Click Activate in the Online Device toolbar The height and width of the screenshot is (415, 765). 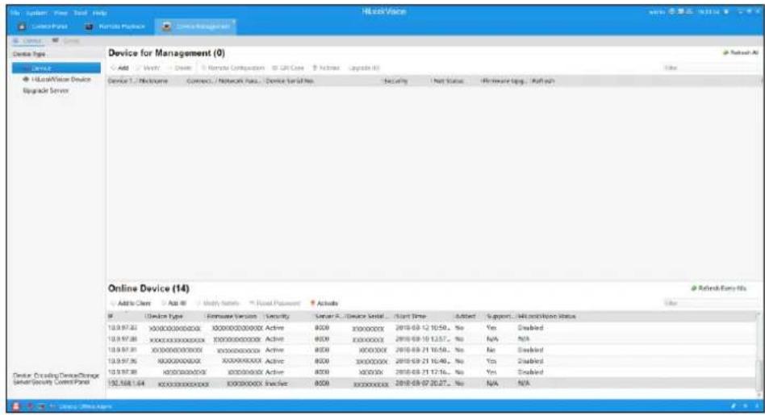click(324, 303)
